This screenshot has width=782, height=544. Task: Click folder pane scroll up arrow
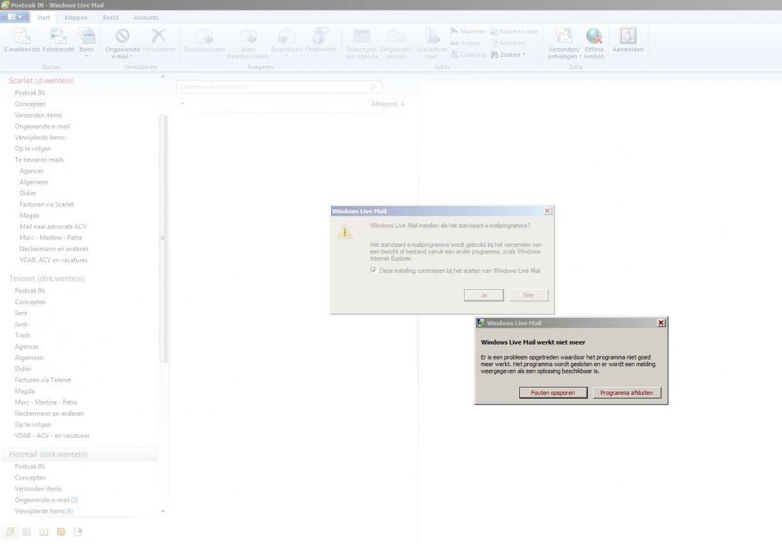[163, 78]
